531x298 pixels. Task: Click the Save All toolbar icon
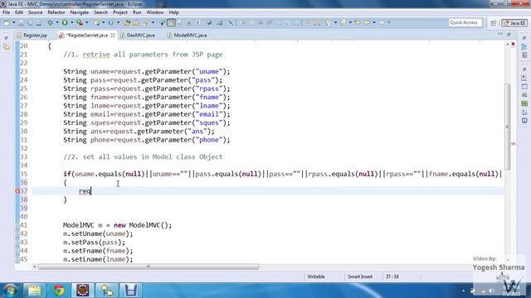point(30,22)
